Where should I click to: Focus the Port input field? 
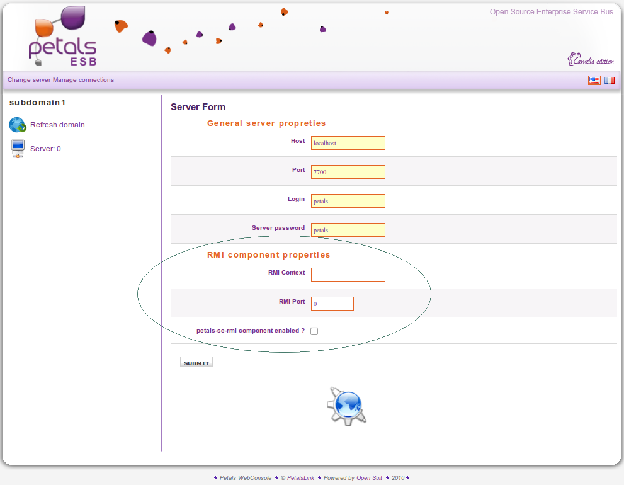coord(348,172)
